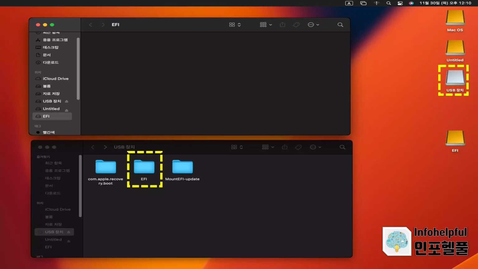The width and height of the screenshot is (478, 269).
Task: Select 자료 저장 in EFI window sidebar
Action: [52, 93]
